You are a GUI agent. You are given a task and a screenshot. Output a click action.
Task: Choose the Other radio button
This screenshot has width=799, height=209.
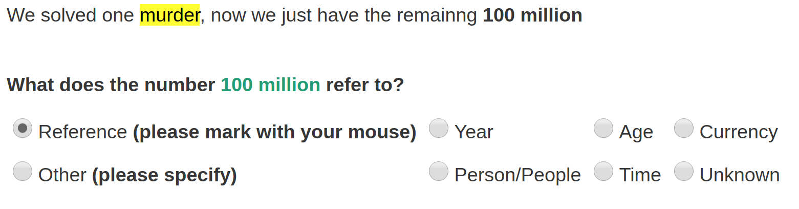pos(23,172)
